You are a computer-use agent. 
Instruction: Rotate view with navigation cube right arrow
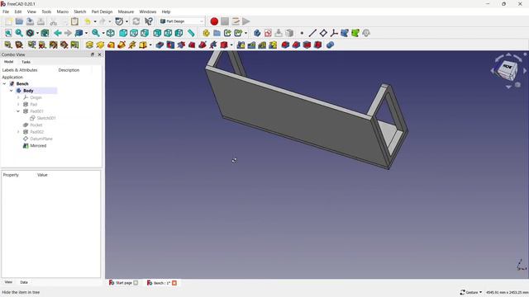click(x=525, y=71)
